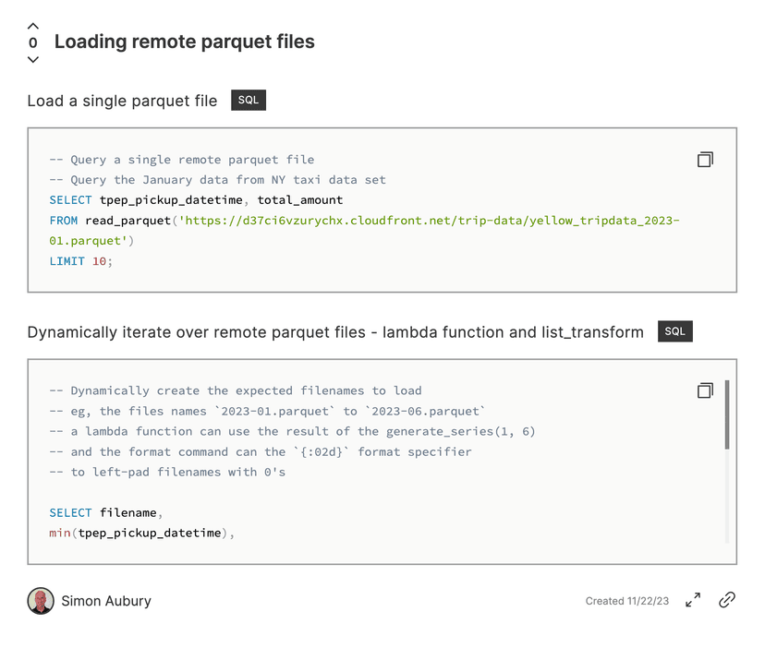Click the SQL badge beside the list_transform heading
This screenshot has width=765, height=648.
tap(674, 330)
